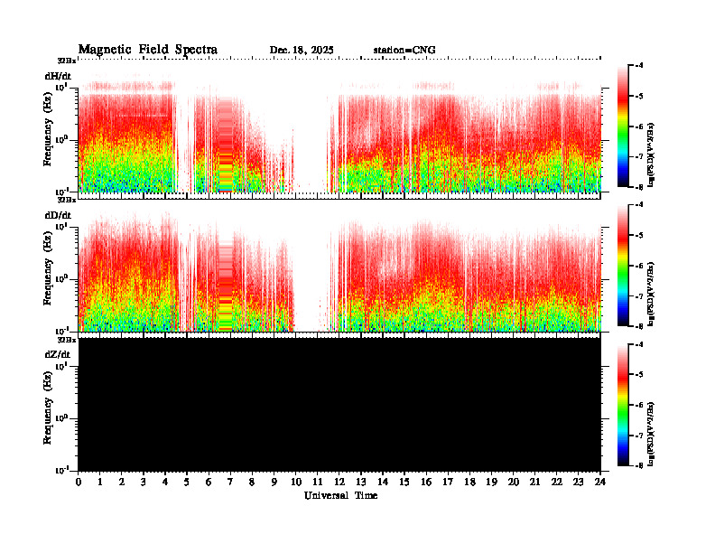
Task: Click the "Magnetic Field Spectra" title
Action: tap(148, 50)
